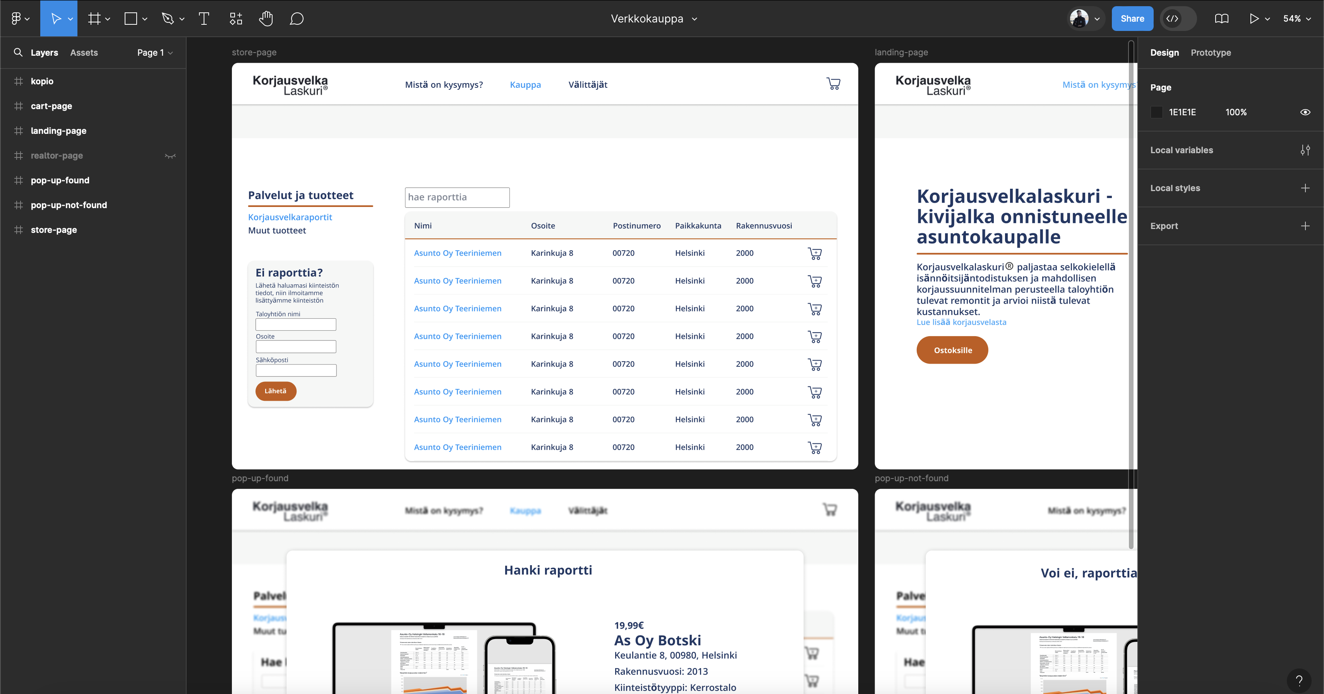The width and height of the screenshot is (1324, 694).
Task: Add an export setting
Action: [x=1305, y=226]
